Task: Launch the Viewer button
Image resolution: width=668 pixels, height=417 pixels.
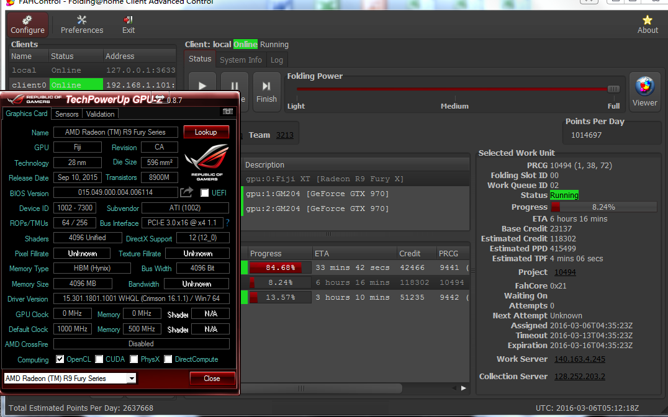Action: (x=644, y=91)
